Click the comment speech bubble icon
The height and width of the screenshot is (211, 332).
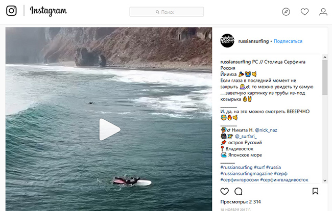[238, 192]
